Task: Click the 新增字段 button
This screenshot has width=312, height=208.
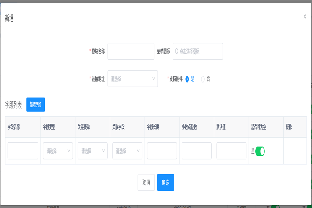Action: (x=36, y=105)
